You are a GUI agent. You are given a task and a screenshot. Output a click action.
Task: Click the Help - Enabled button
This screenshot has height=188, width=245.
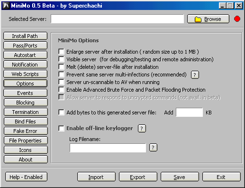[26, 177]
